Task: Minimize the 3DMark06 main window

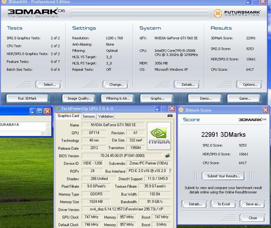Action: [248, 2]
